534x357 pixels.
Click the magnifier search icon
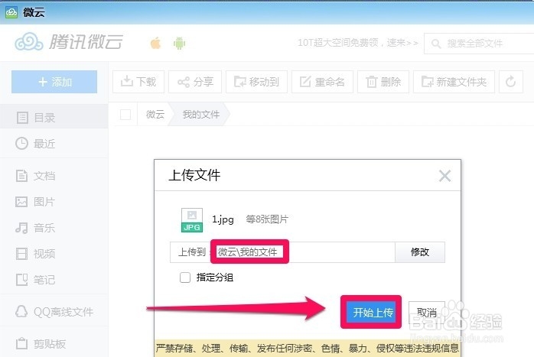[436, 44]
